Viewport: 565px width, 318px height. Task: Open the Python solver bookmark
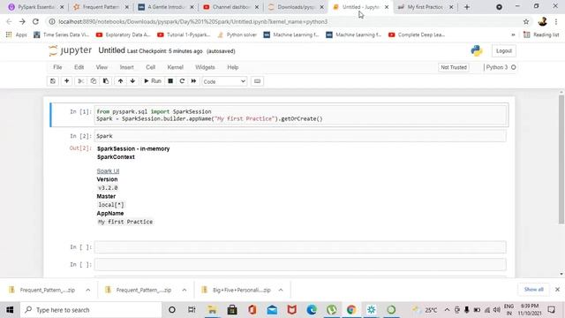click(237, 34)
